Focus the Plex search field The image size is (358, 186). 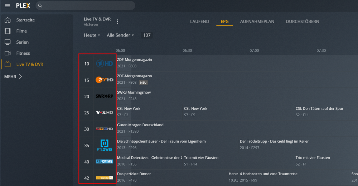pos(86,6)
